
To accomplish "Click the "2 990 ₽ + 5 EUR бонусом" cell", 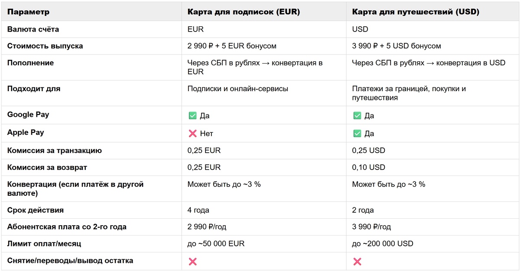I will point(232,46).
